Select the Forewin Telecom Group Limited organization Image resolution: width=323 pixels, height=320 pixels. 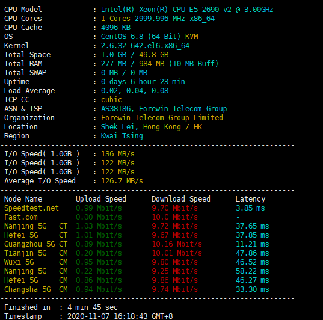[162, 118]
